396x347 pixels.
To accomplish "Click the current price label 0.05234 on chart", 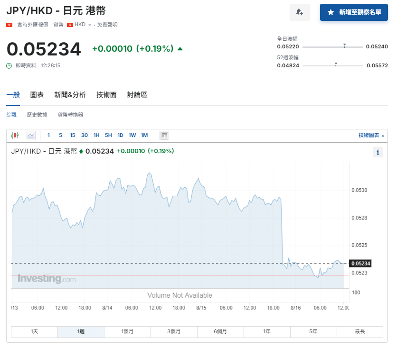I will pos(361,263).
